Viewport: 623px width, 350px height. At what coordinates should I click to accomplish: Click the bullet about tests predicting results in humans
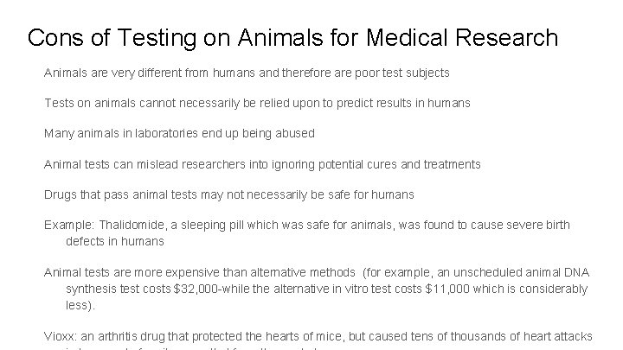point(257,103)
